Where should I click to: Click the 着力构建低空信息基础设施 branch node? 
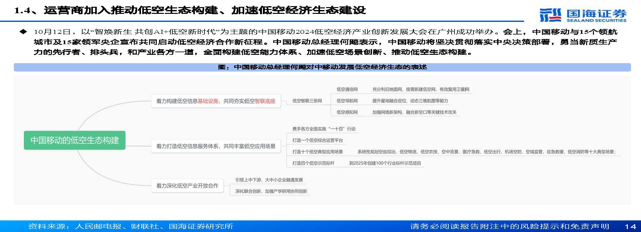(x=215, y=101)
